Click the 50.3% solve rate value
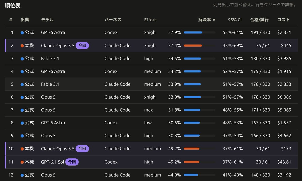Viewport: 302px width, 181px height. pyautogui.click(x=175, y=135)
